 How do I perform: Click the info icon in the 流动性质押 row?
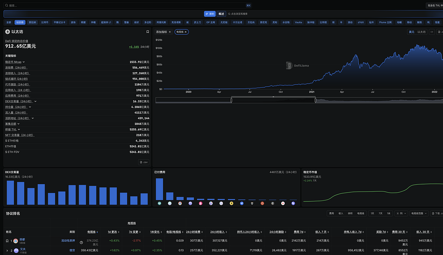(81, 242)
